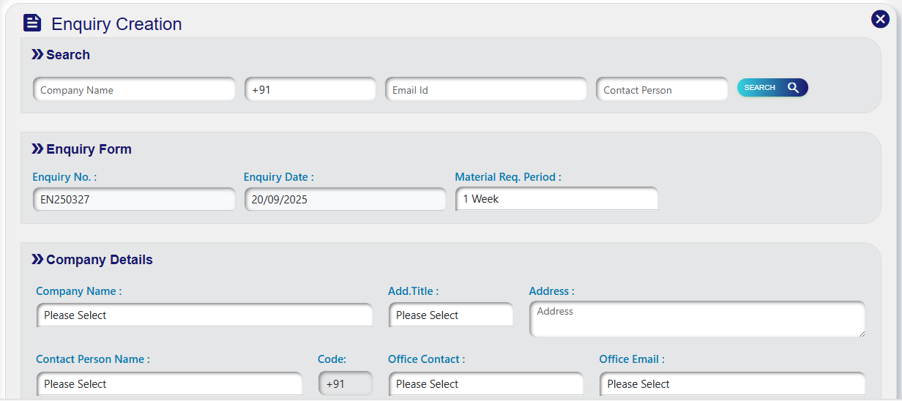Open the Enquiry Date field

(345, 199)
